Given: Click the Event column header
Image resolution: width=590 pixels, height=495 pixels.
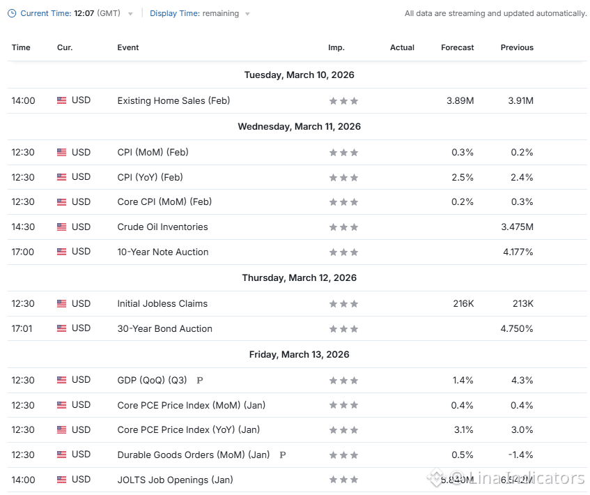Looking at the screenshot, I should coord(128,47).
